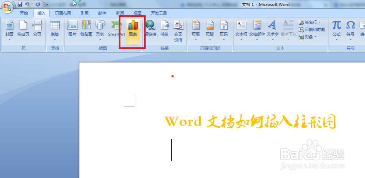The height and width of the screenshot is (178, 365).
Task: Expand the 页脚 dropdown arrow
Action: coord(210,40)
